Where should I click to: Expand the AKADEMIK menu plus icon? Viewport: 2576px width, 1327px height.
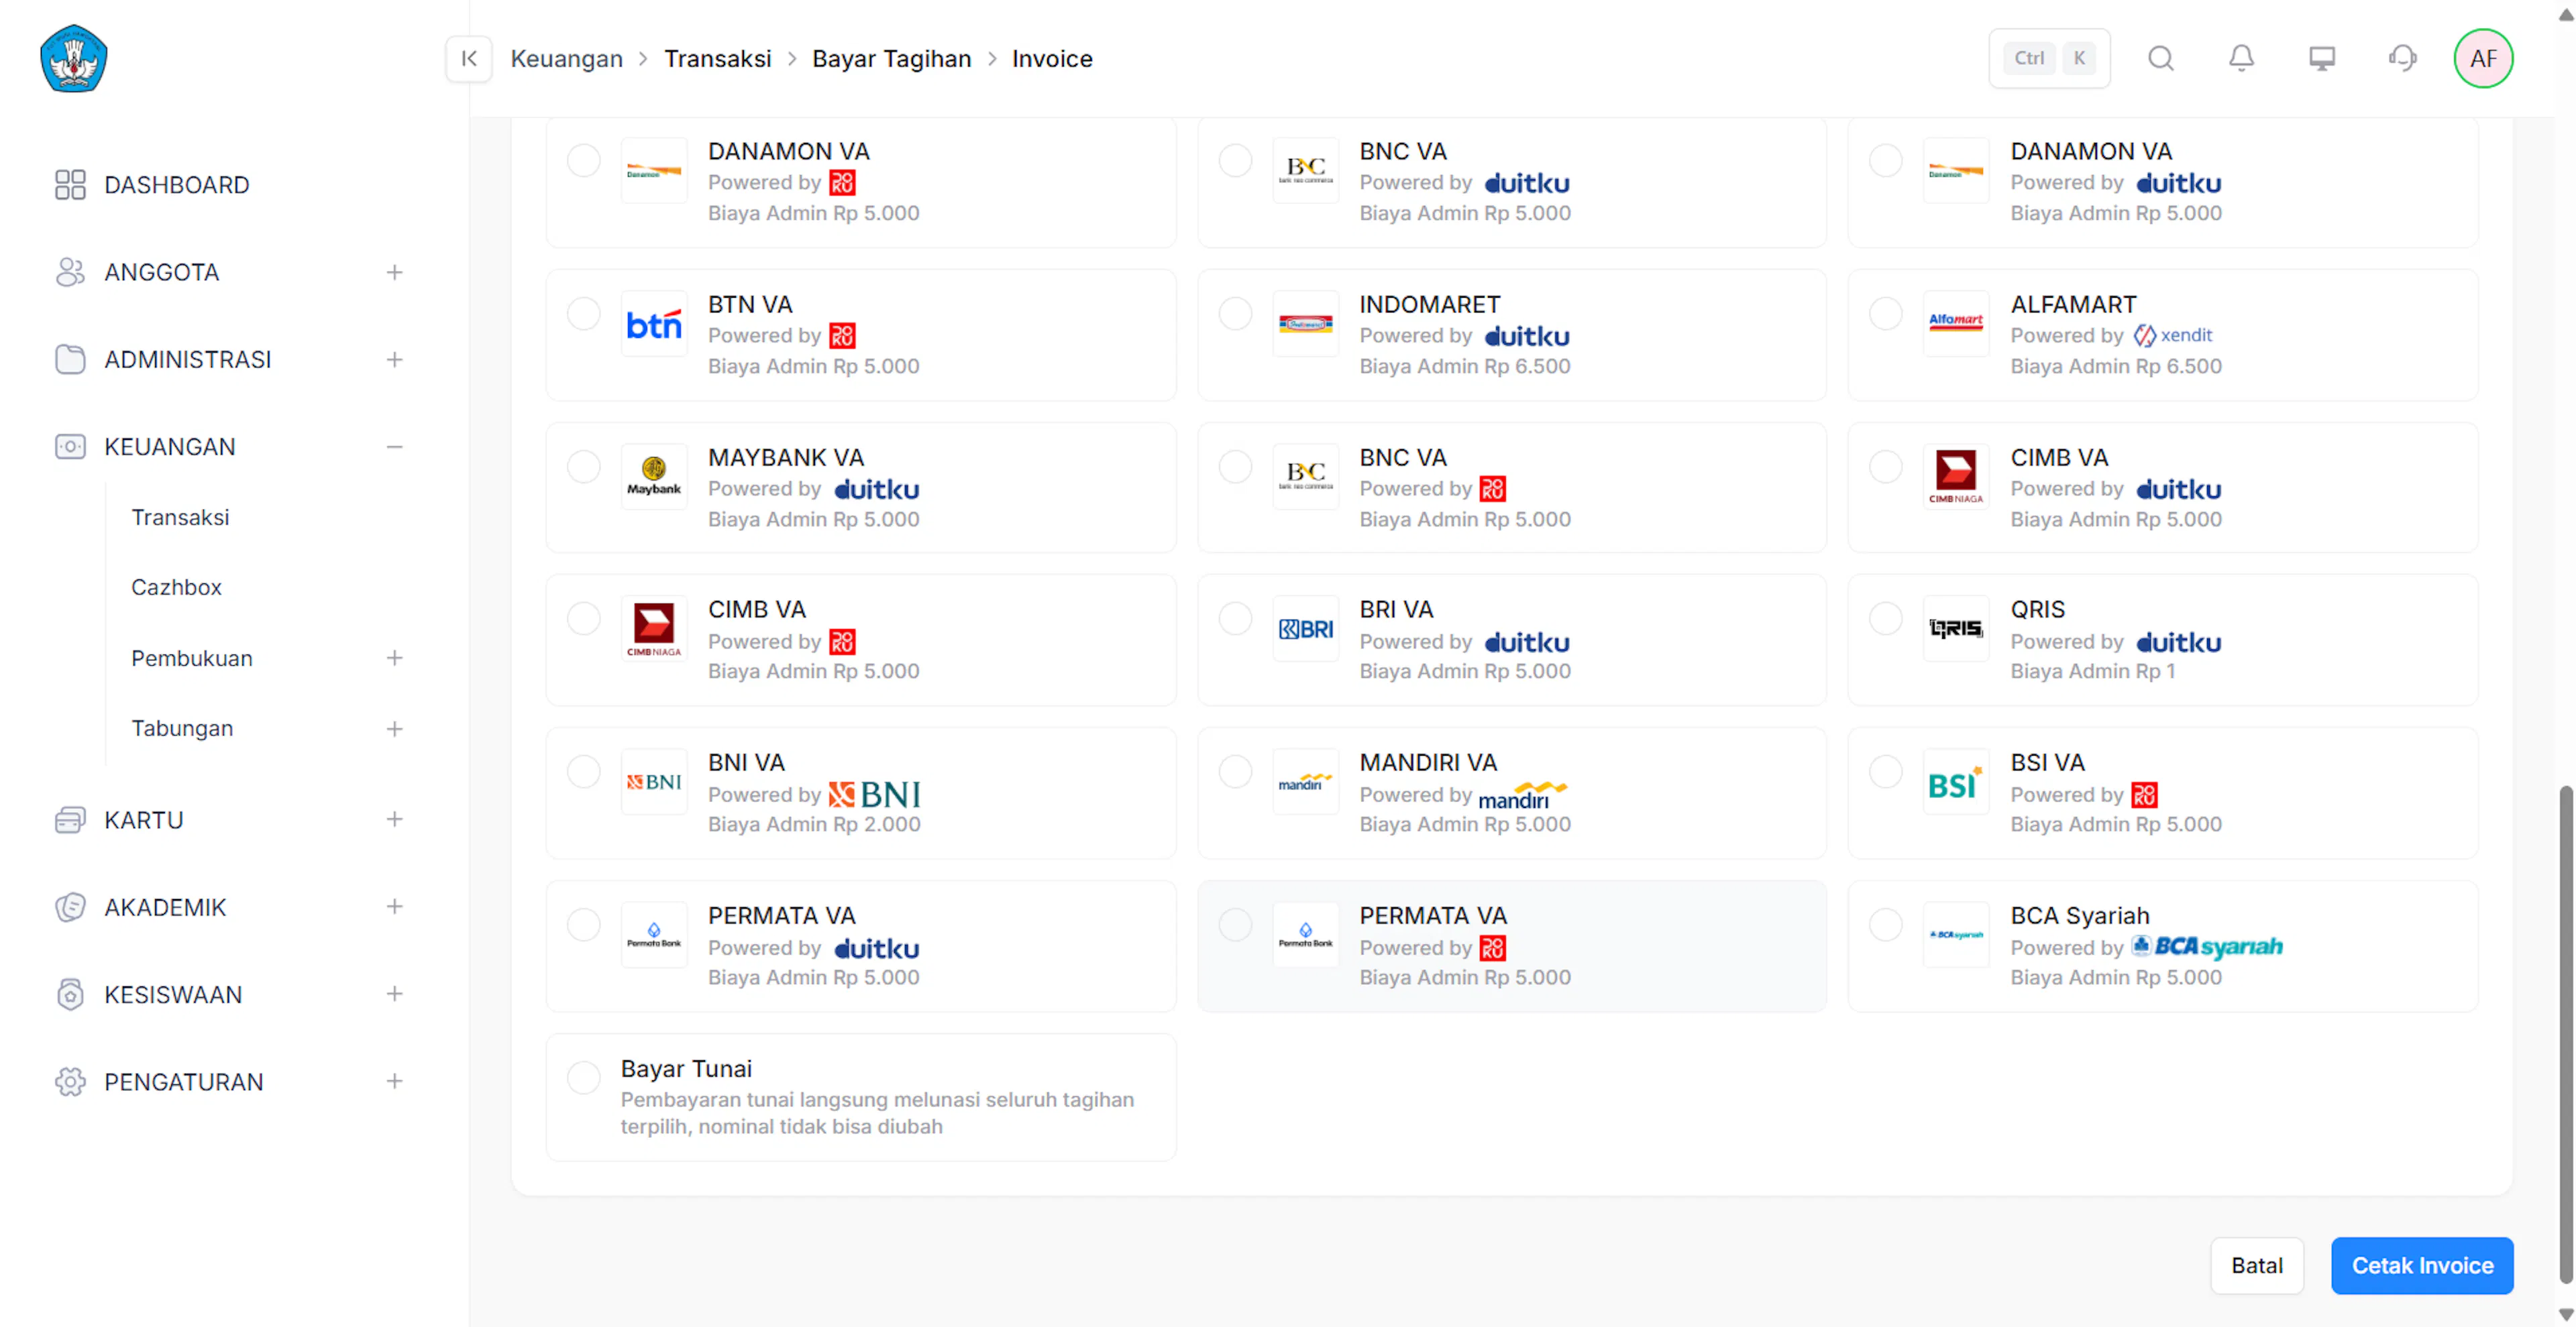point(395,907)
